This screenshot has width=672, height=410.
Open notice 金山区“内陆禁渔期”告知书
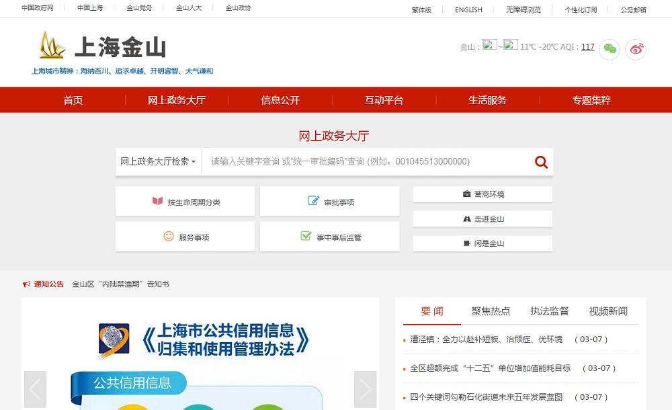(x=120, y=284)
